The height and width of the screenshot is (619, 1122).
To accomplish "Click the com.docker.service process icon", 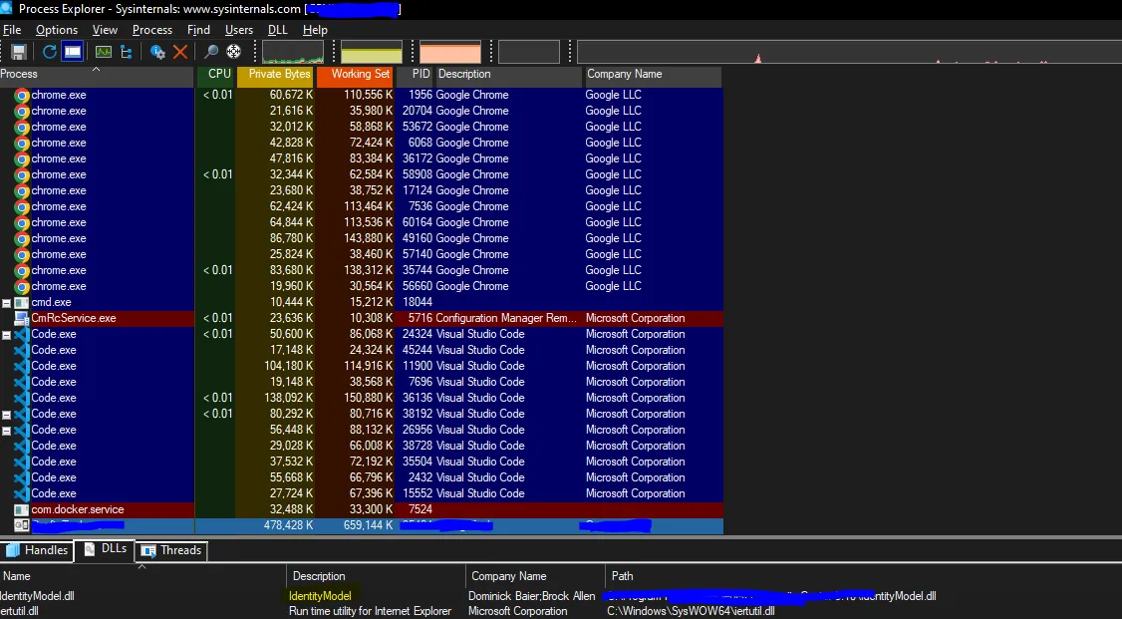I will tap(22, 510).
